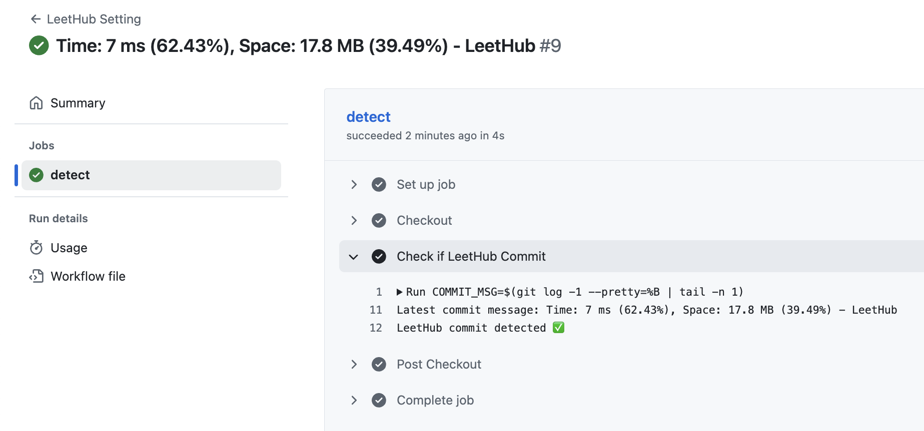Click the Set up job status check icon
Image resolution: width=924 pixels, height=431 pixels.
[x=379, y=185]
